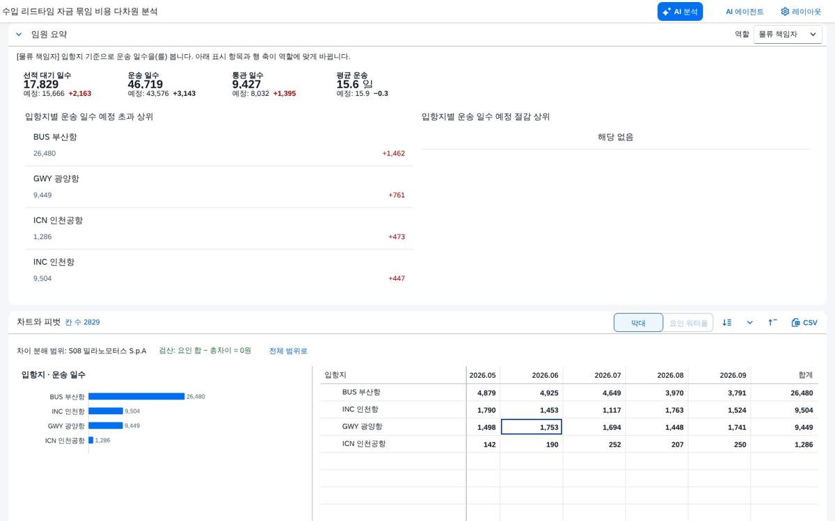Click the 2026.08 column header

point(657,375)
